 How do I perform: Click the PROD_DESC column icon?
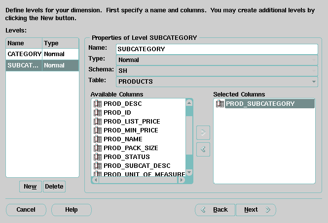coord(97,104)
